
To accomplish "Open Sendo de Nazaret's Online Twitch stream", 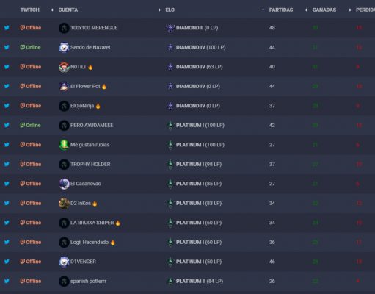I will 30,47.
